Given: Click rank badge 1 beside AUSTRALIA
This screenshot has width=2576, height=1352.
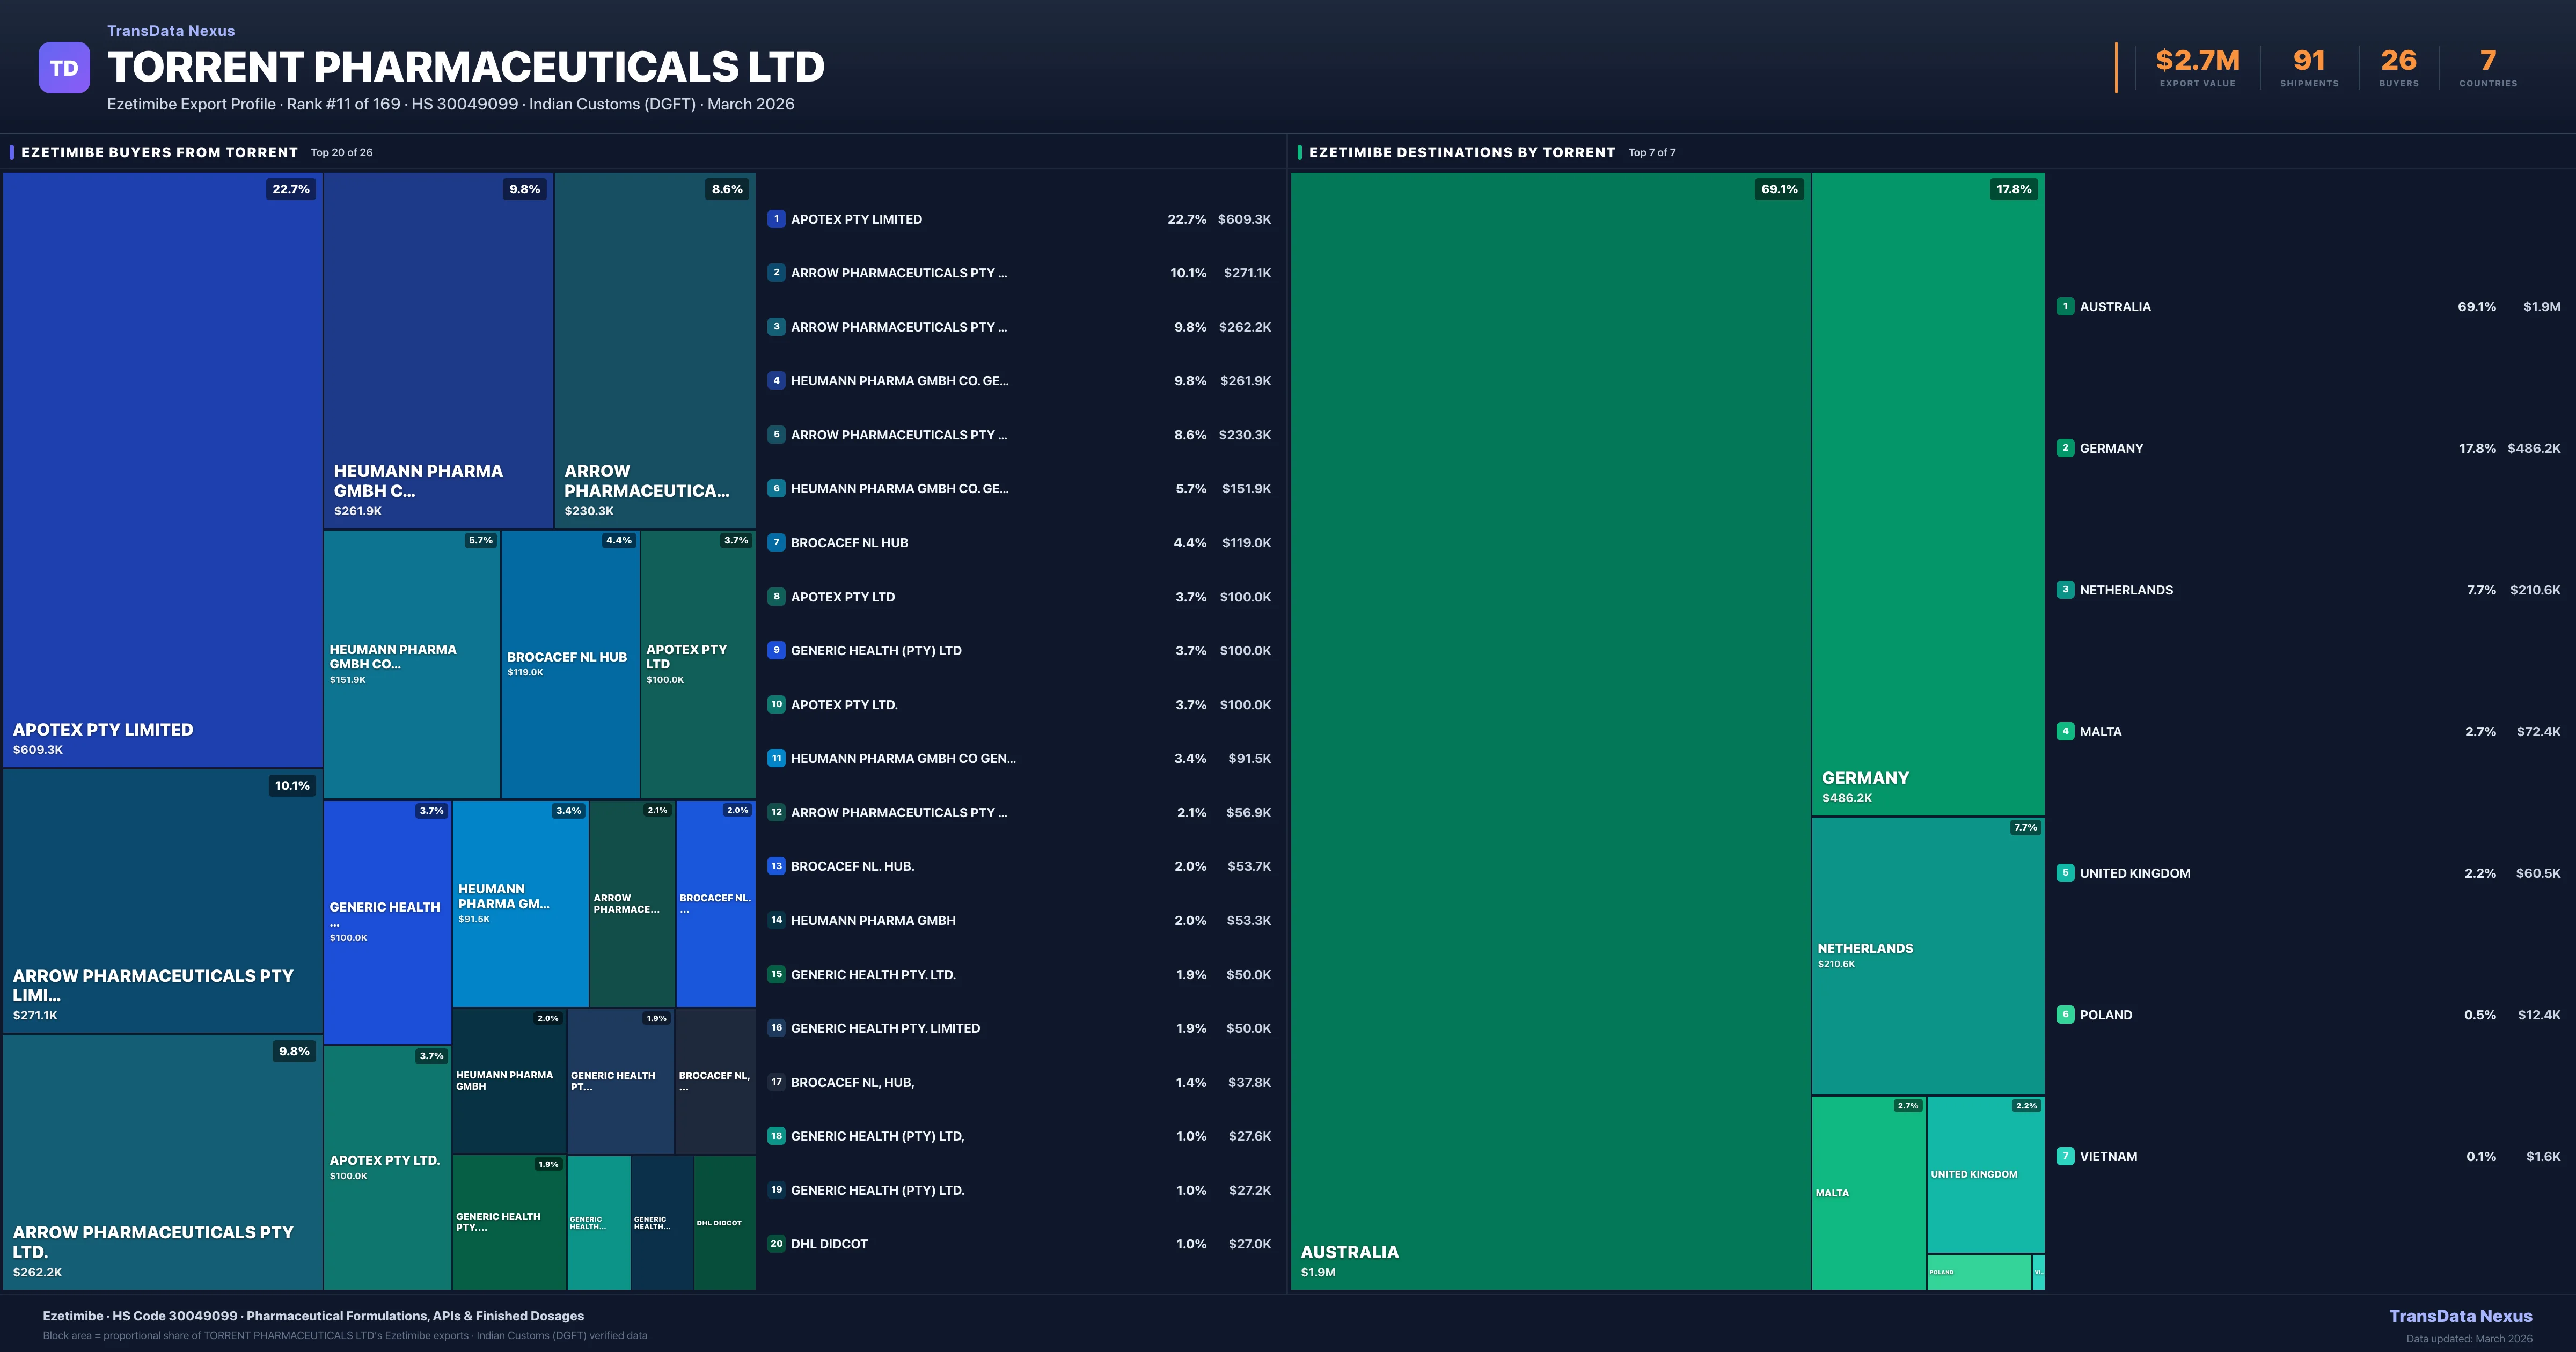Looking at the screenshot, I should (2065, 307).
